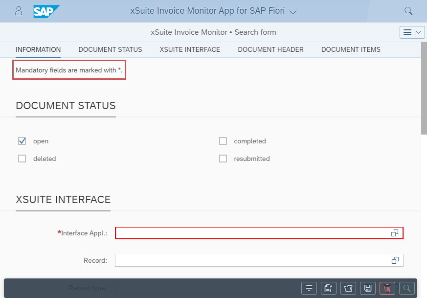Image resolution: width=427 pixels, height=298 pixels.
Task: Run search with green magnifier button
Action: 407,288
